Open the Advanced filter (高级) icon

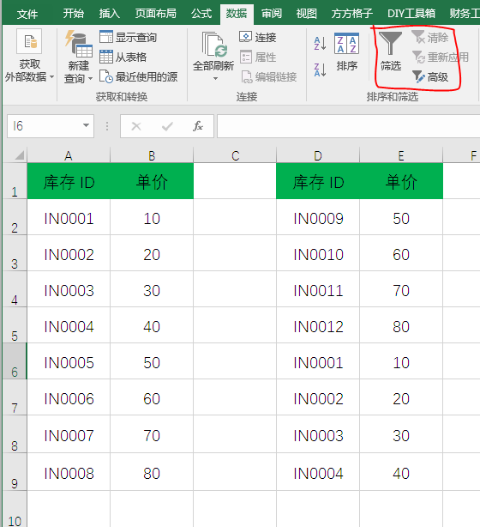pos(418,76)
